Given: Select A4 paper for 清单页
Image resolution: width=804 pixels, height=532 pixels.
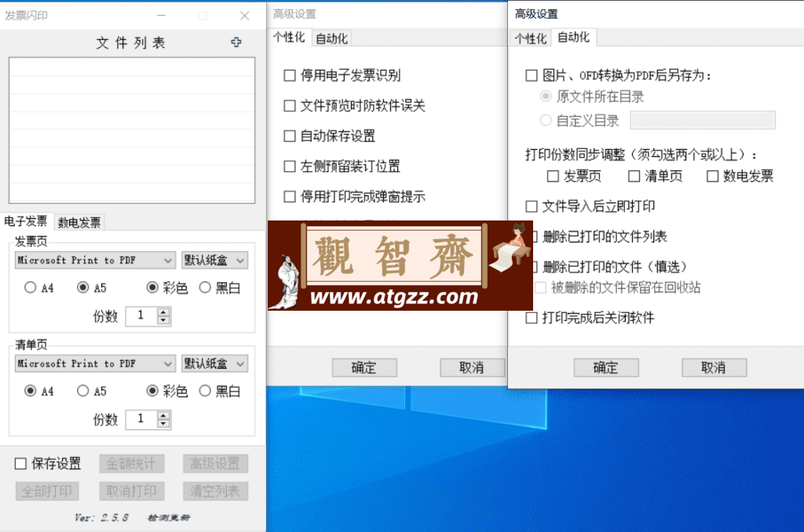Looking at the screenshot, I should (x=31, y=391).
